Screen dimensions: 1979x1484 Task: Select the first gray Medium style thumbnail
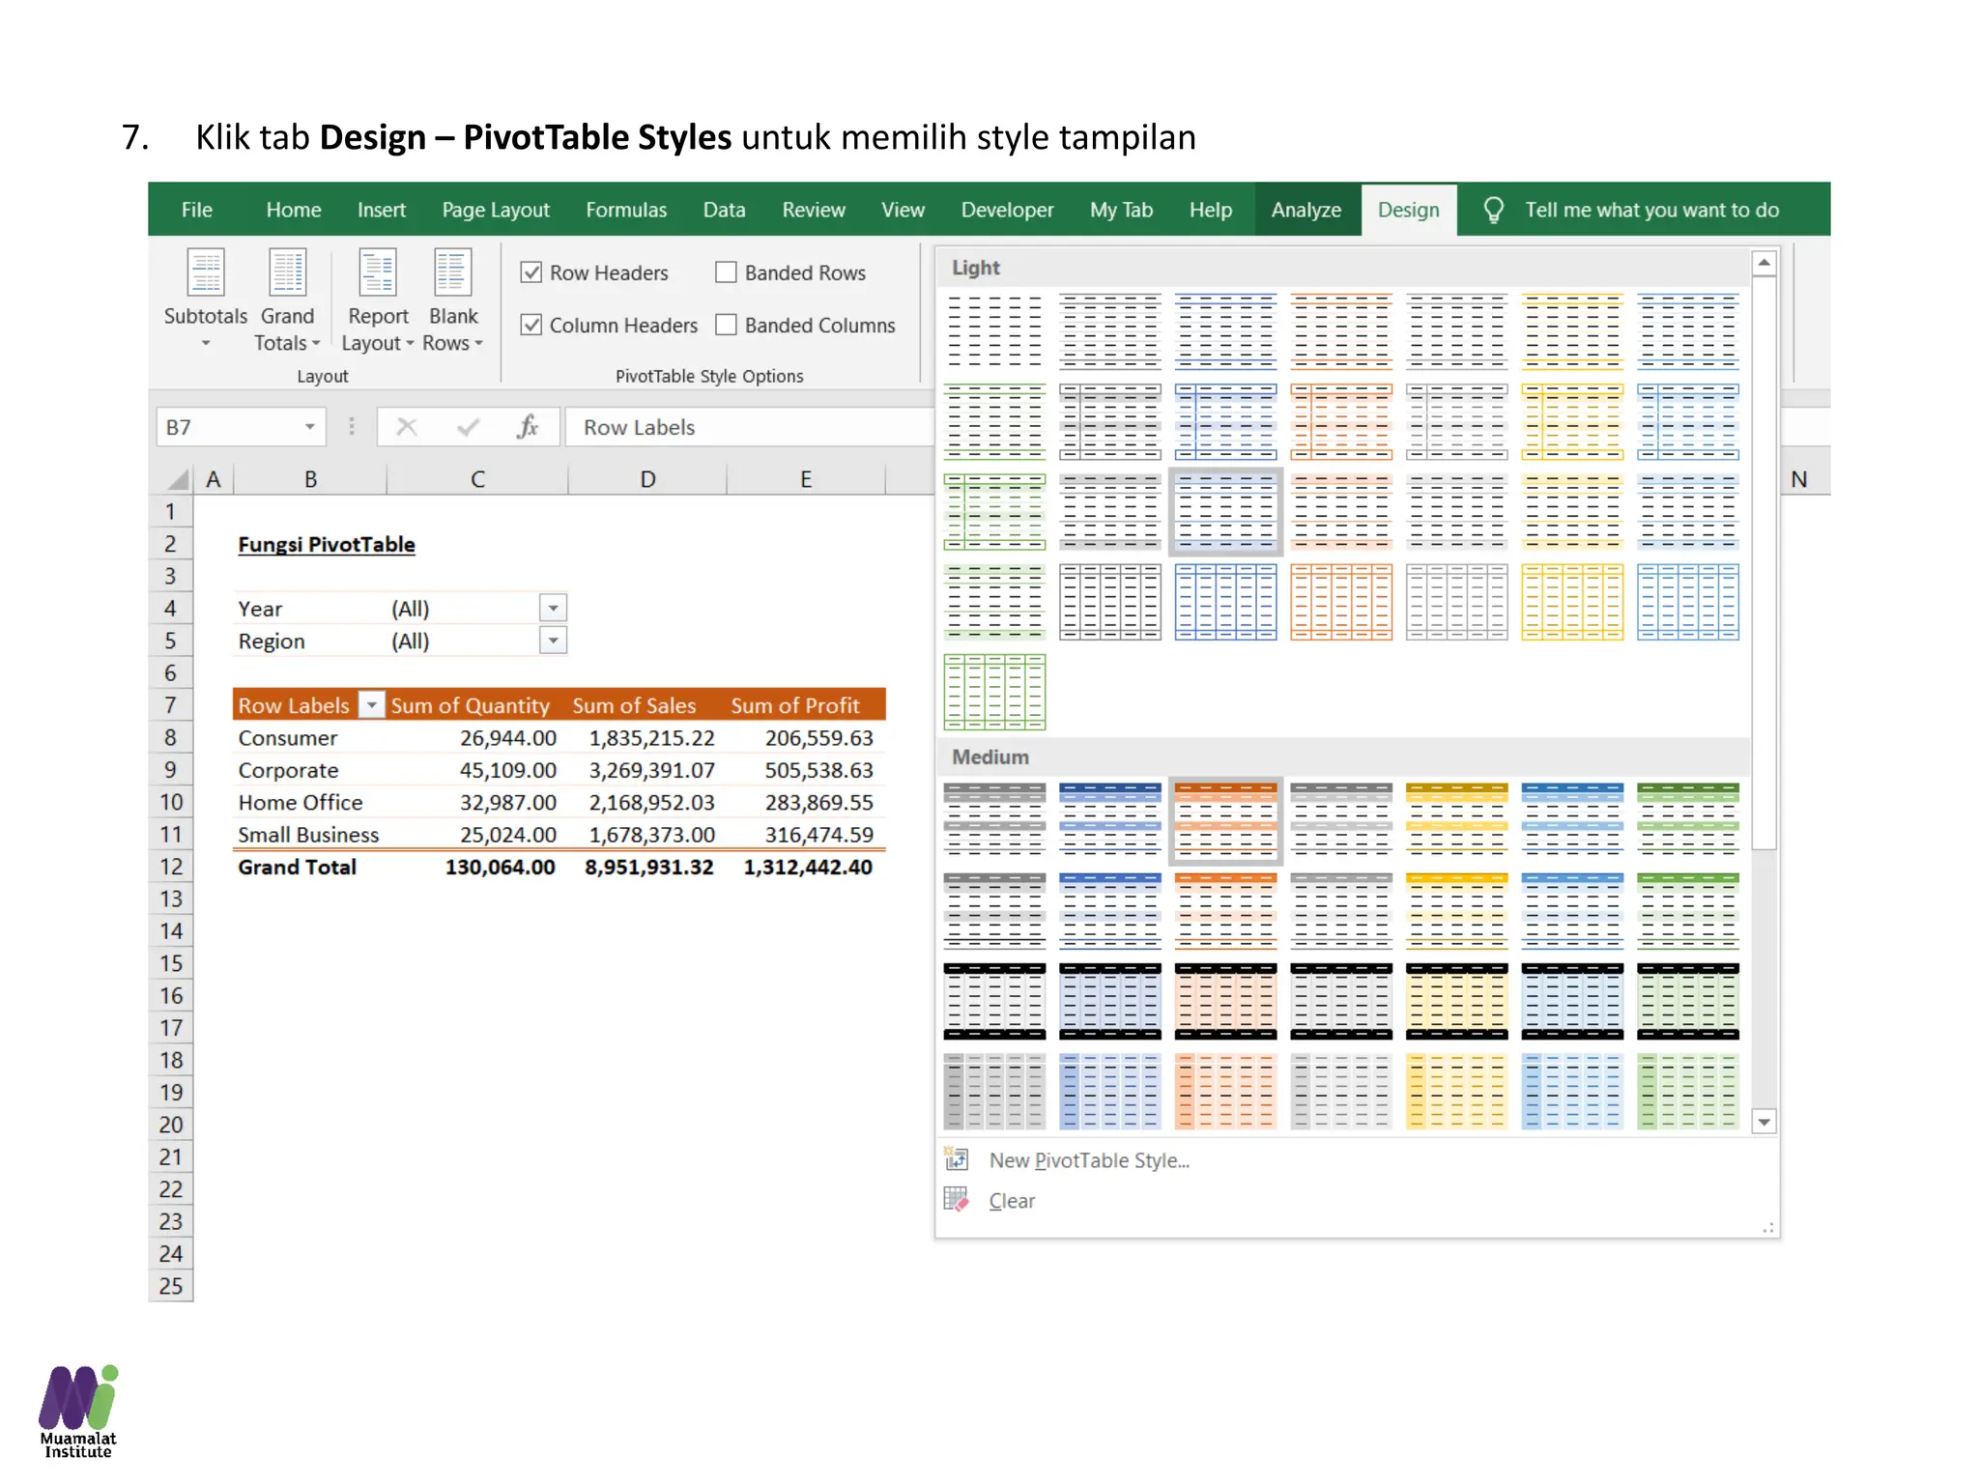pos(994,820)
